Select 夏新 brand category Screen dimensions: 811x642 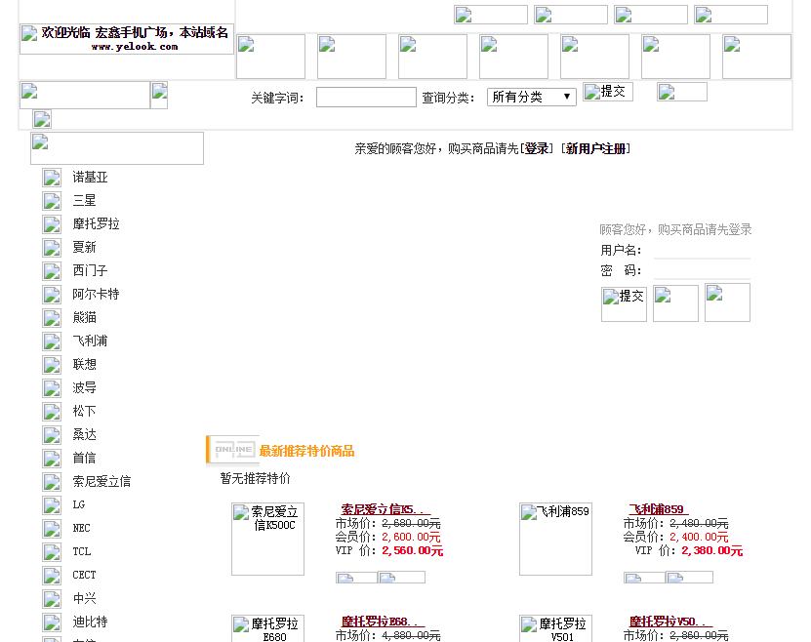click(x=84, y=247)
